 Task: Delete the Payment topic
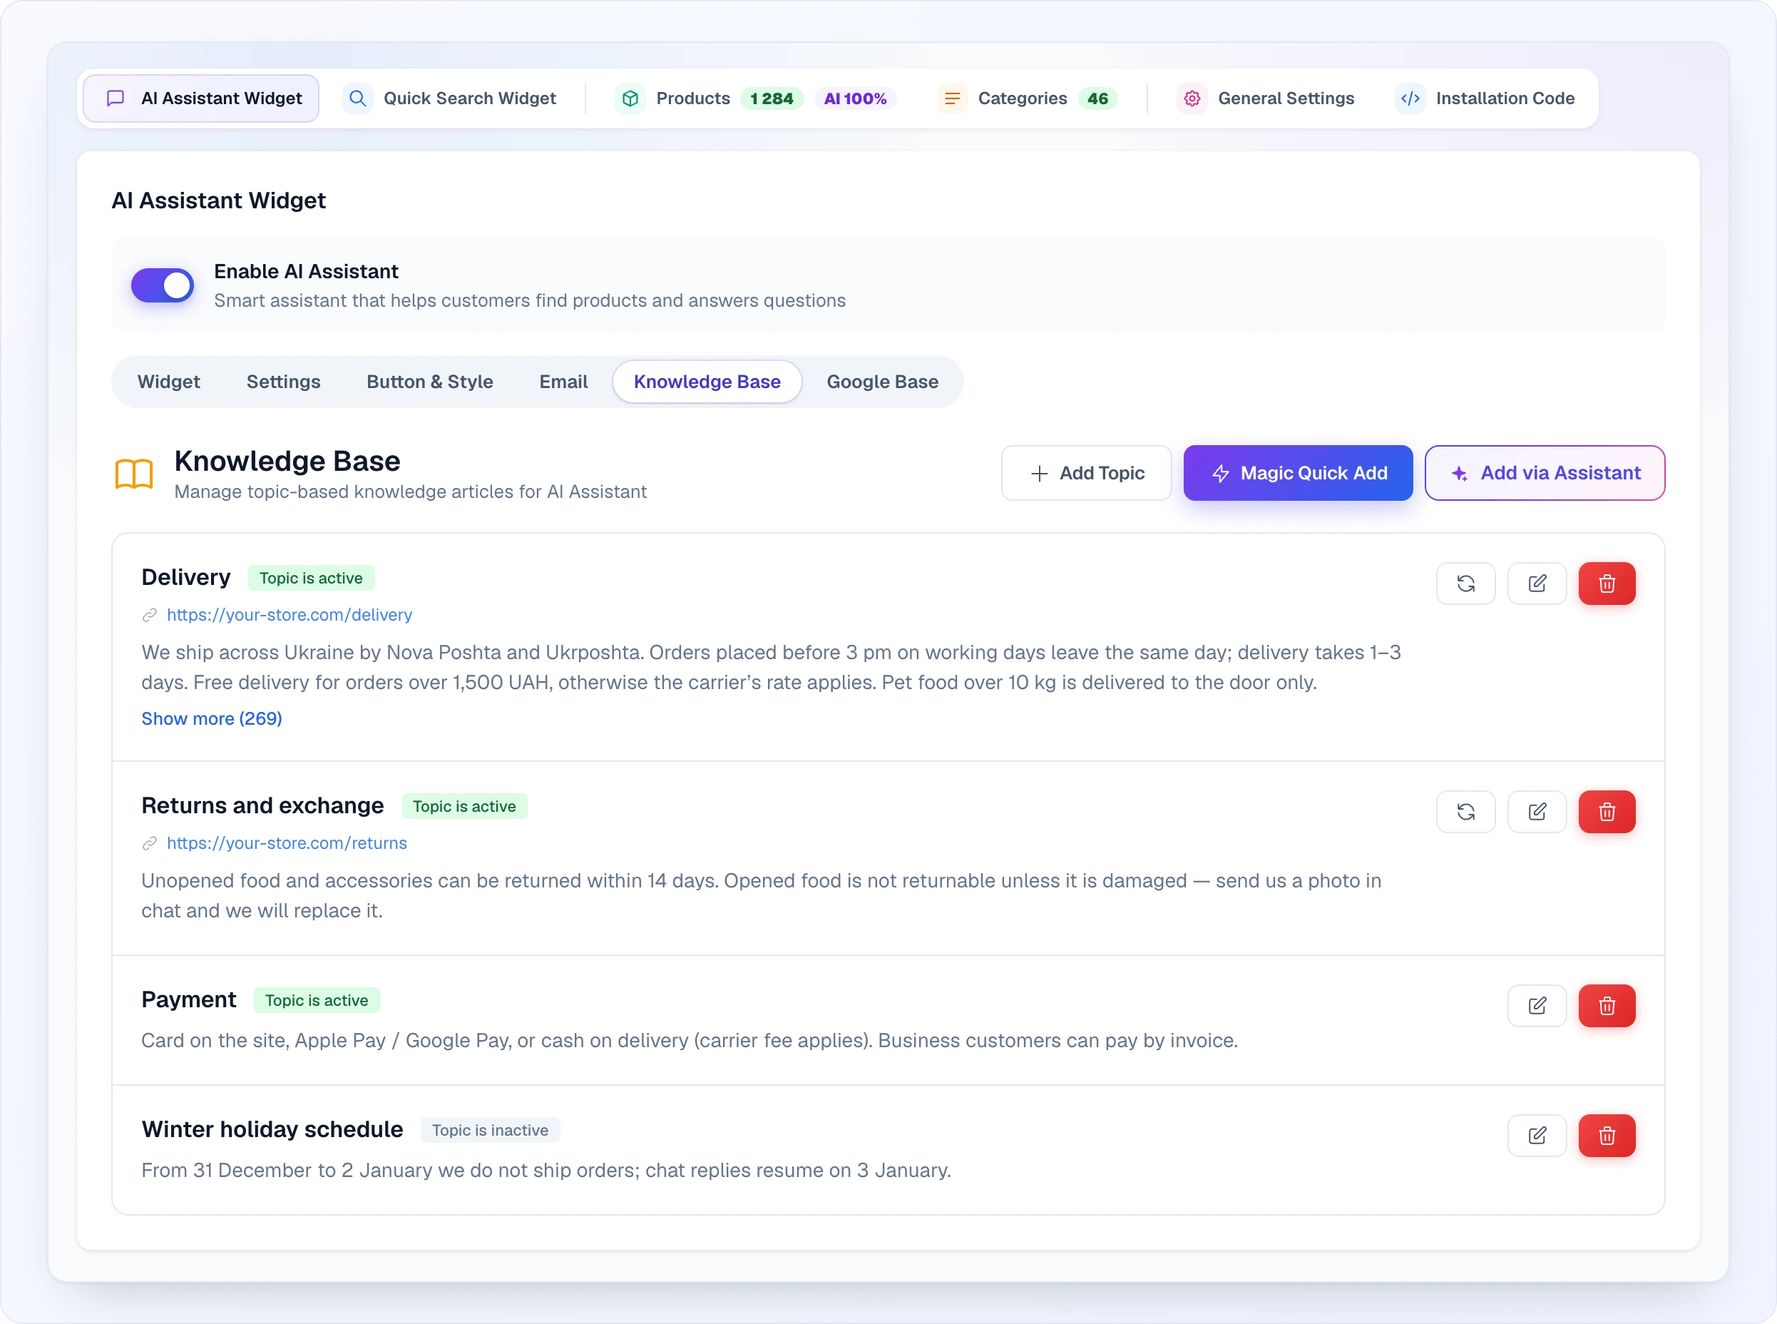[x=1607, y=1006]
